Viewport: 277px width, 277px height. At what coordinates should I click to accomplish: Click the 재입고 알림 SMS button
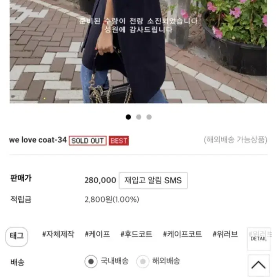point(153,180)
